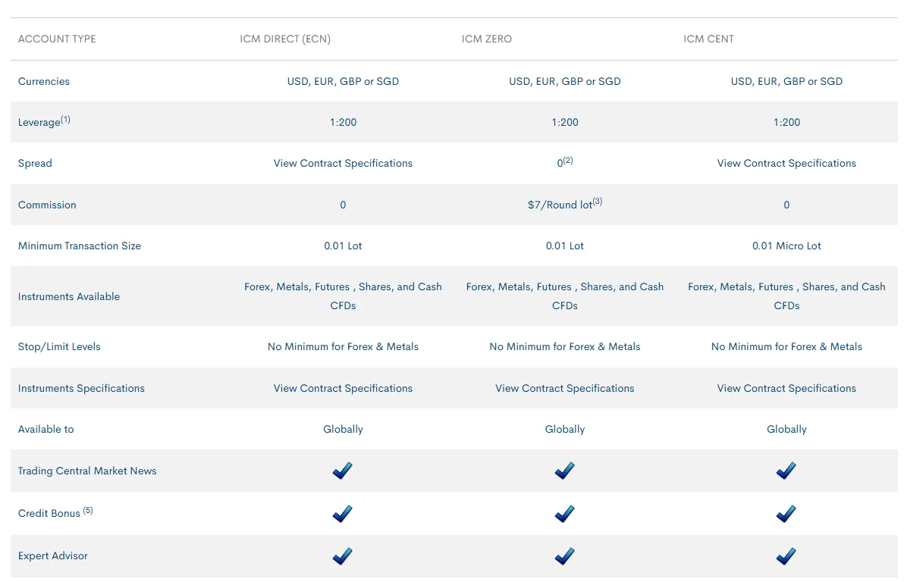Viewport: 904px width, 582px height.
Task: Select the ICM CENT column header
Action: (708, 39)
